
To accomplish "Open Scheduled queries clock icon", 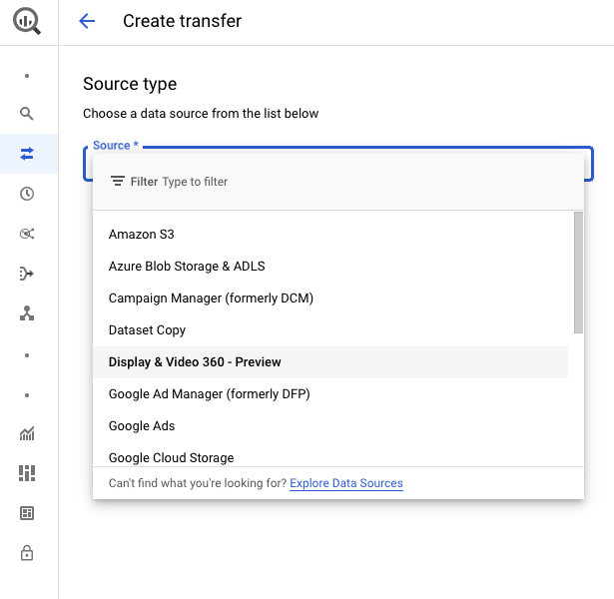I will click(27, 194).
